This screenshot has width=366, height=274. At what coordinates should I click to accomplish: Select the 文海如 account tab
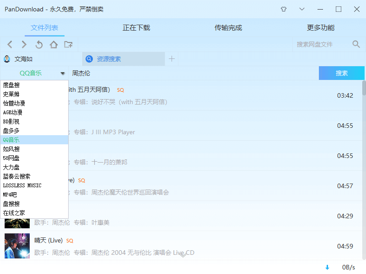[x=41, y=59]
